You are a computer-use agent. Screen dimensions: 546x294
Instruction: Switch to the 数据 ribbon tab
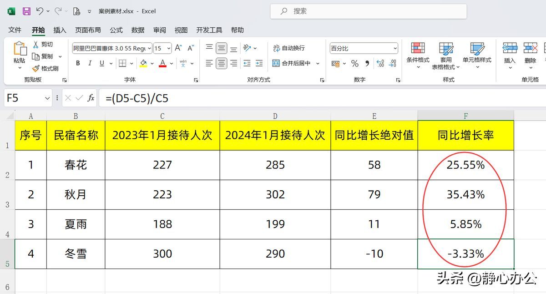coord(137,30)
